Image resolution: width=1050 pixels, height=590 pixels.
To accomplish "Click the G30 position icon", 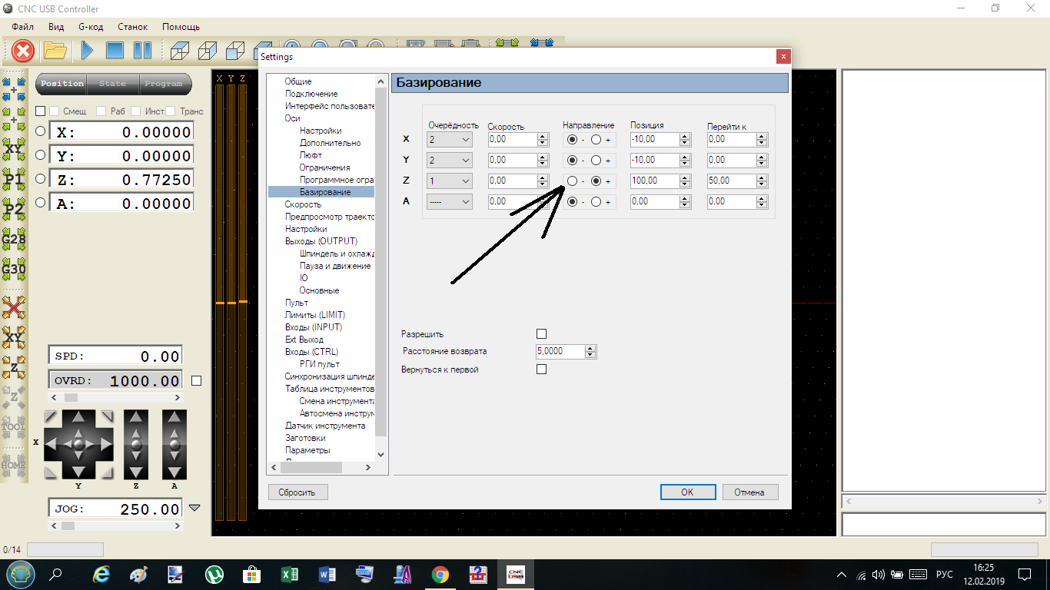I will (14, 270).
